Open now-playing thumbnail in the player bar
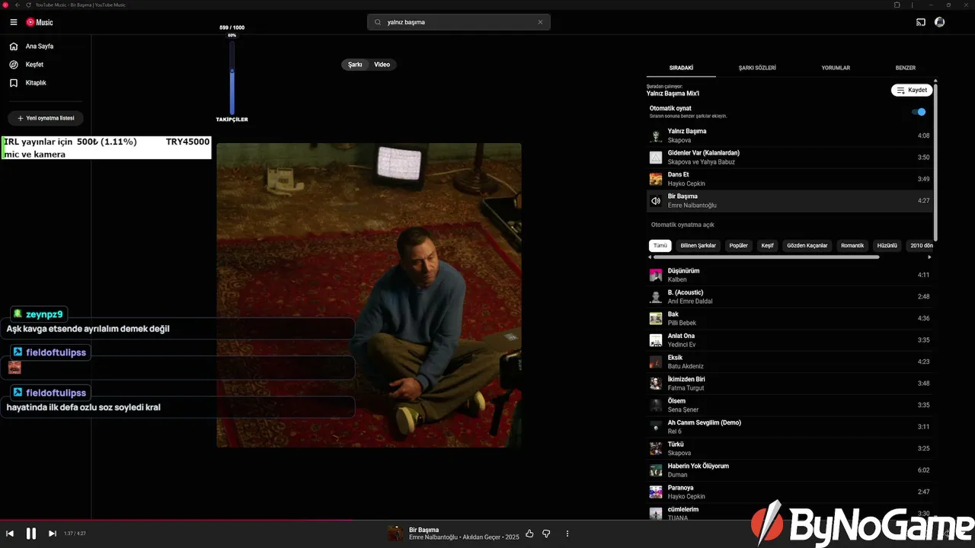 pyautogui.click(x=395, y=534)
